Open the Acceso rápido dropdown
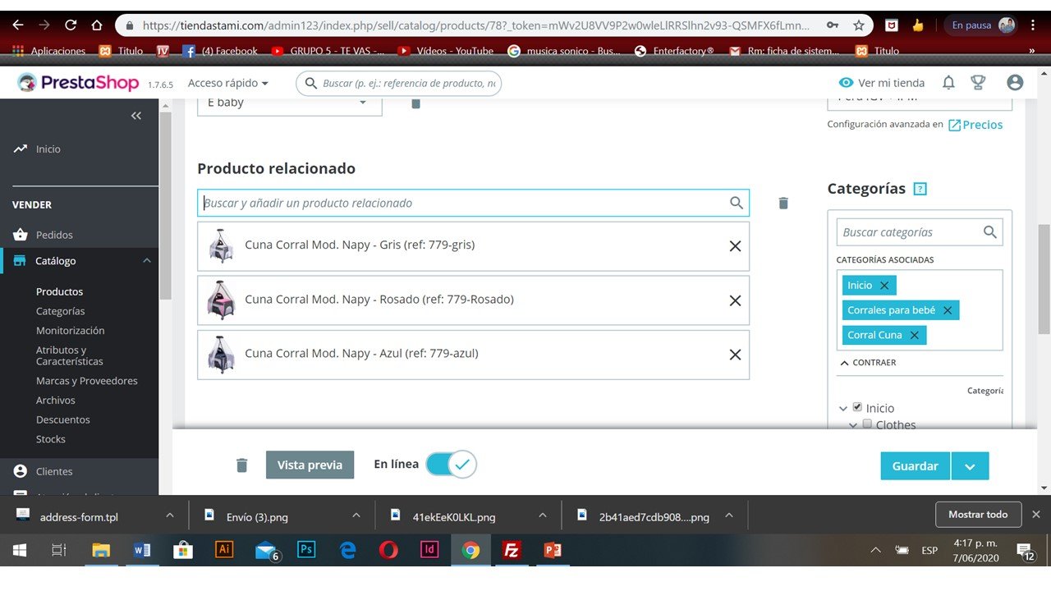 tap(228, 83)
